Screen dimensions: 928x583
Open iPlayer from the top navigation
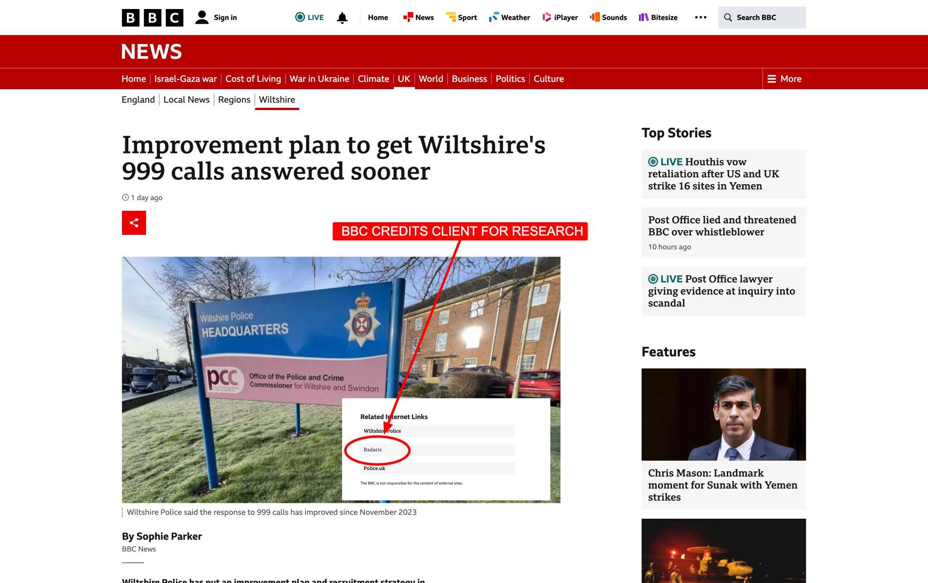560,18
